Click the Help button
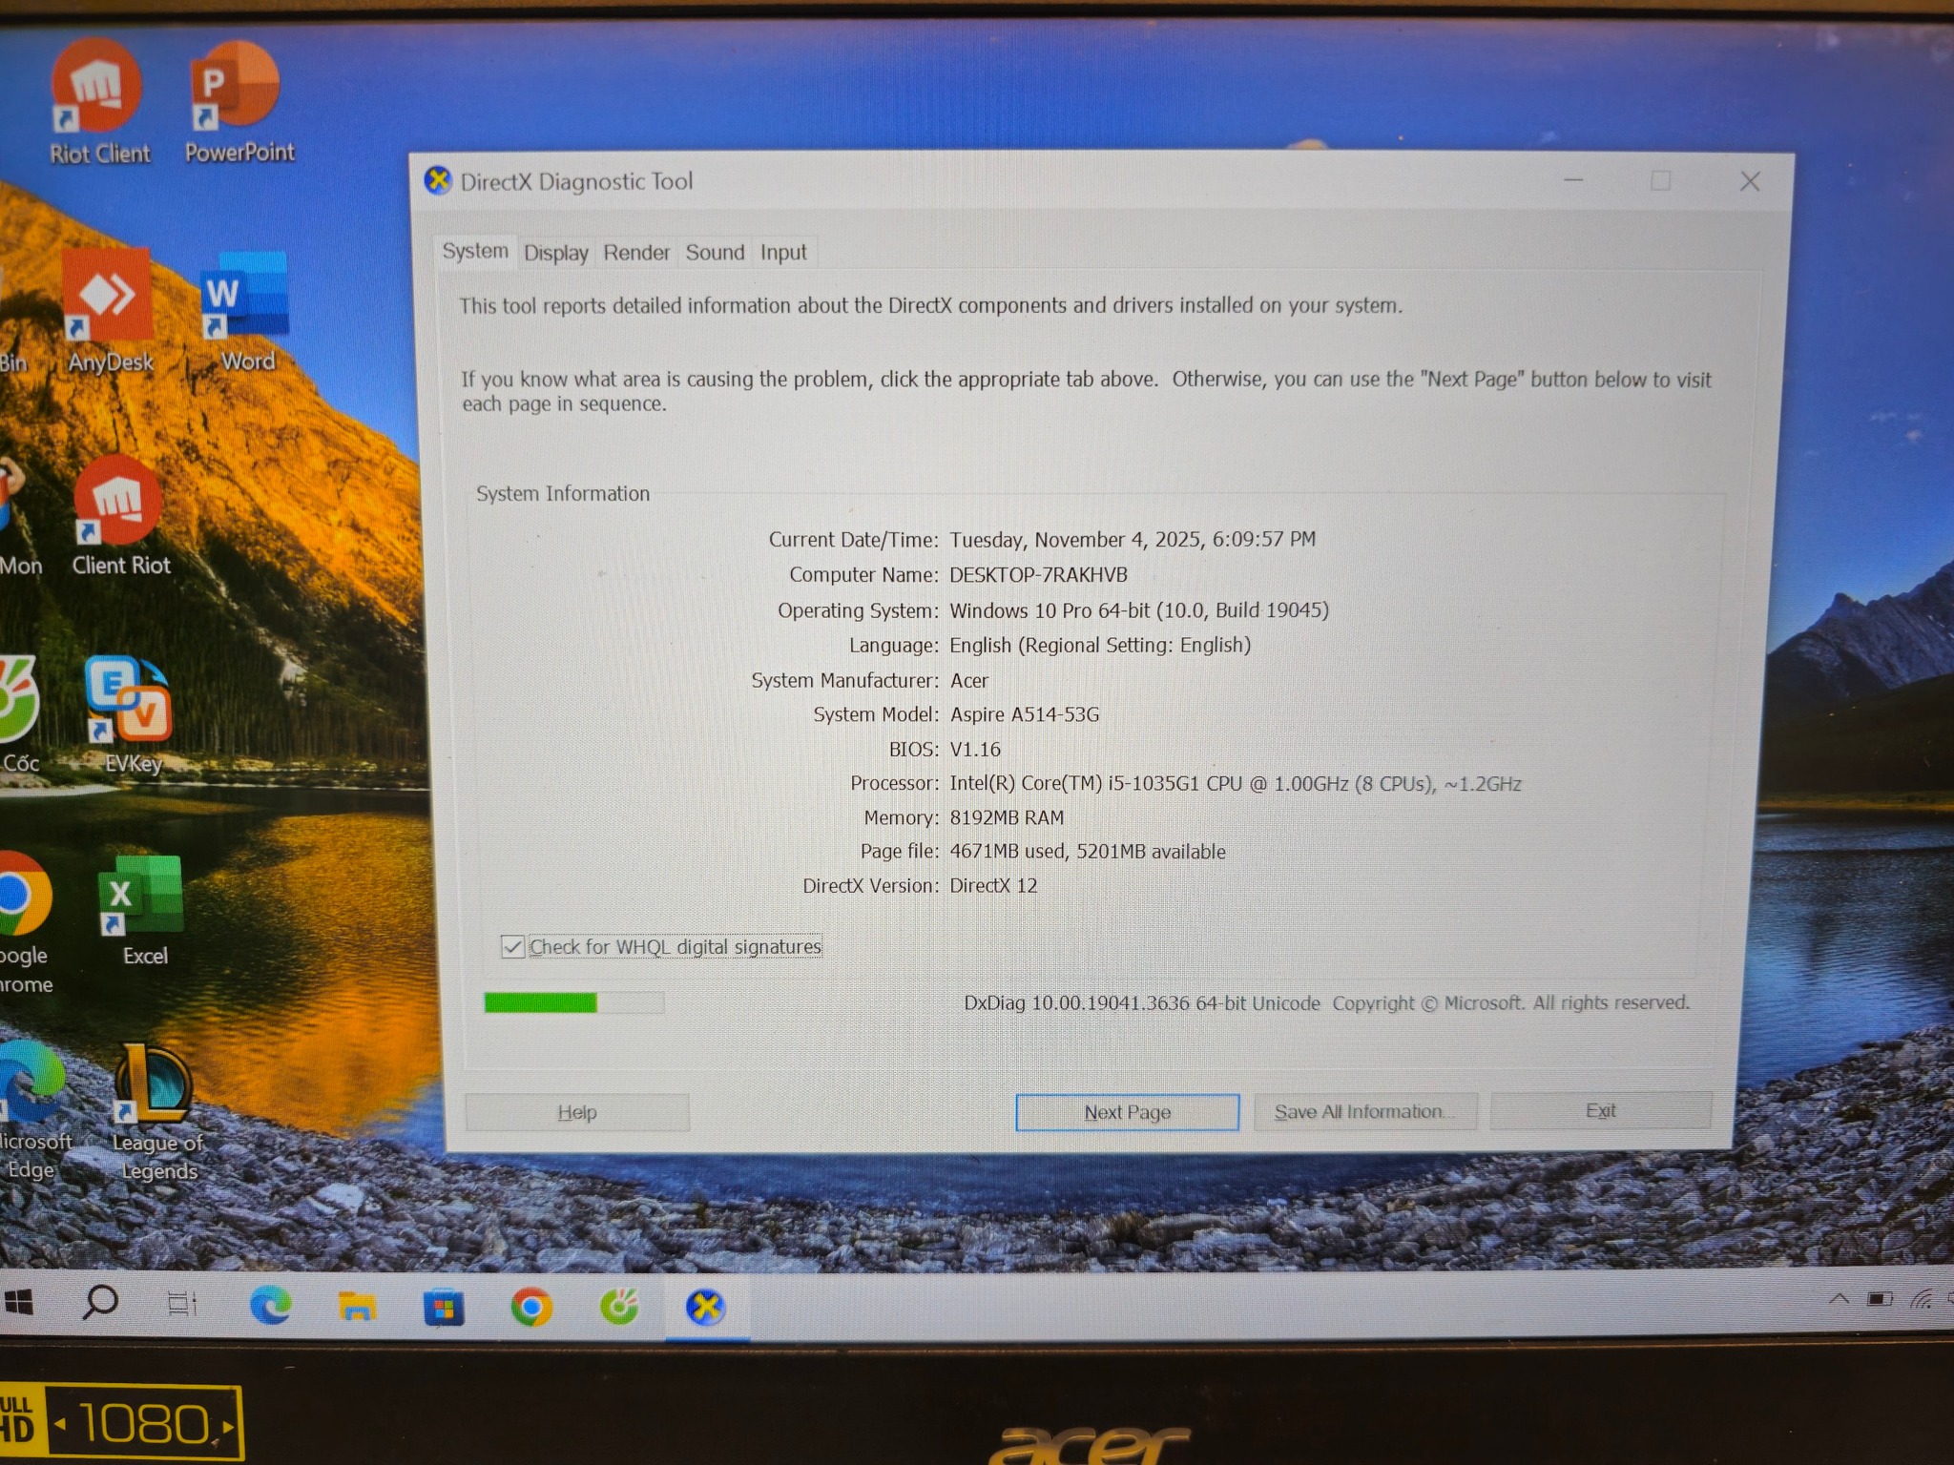Screen dimensions: 1954x1465 (x=577, y=1112)
